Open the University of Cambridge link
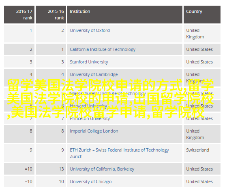227x194 pixels. click(94, 74)
